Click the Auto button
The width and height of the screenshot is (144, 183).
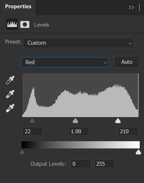(x=127, y=62)
